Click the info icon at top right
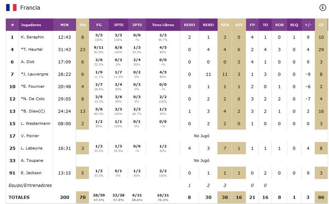The image size is (329, 204). pos(323,8)
